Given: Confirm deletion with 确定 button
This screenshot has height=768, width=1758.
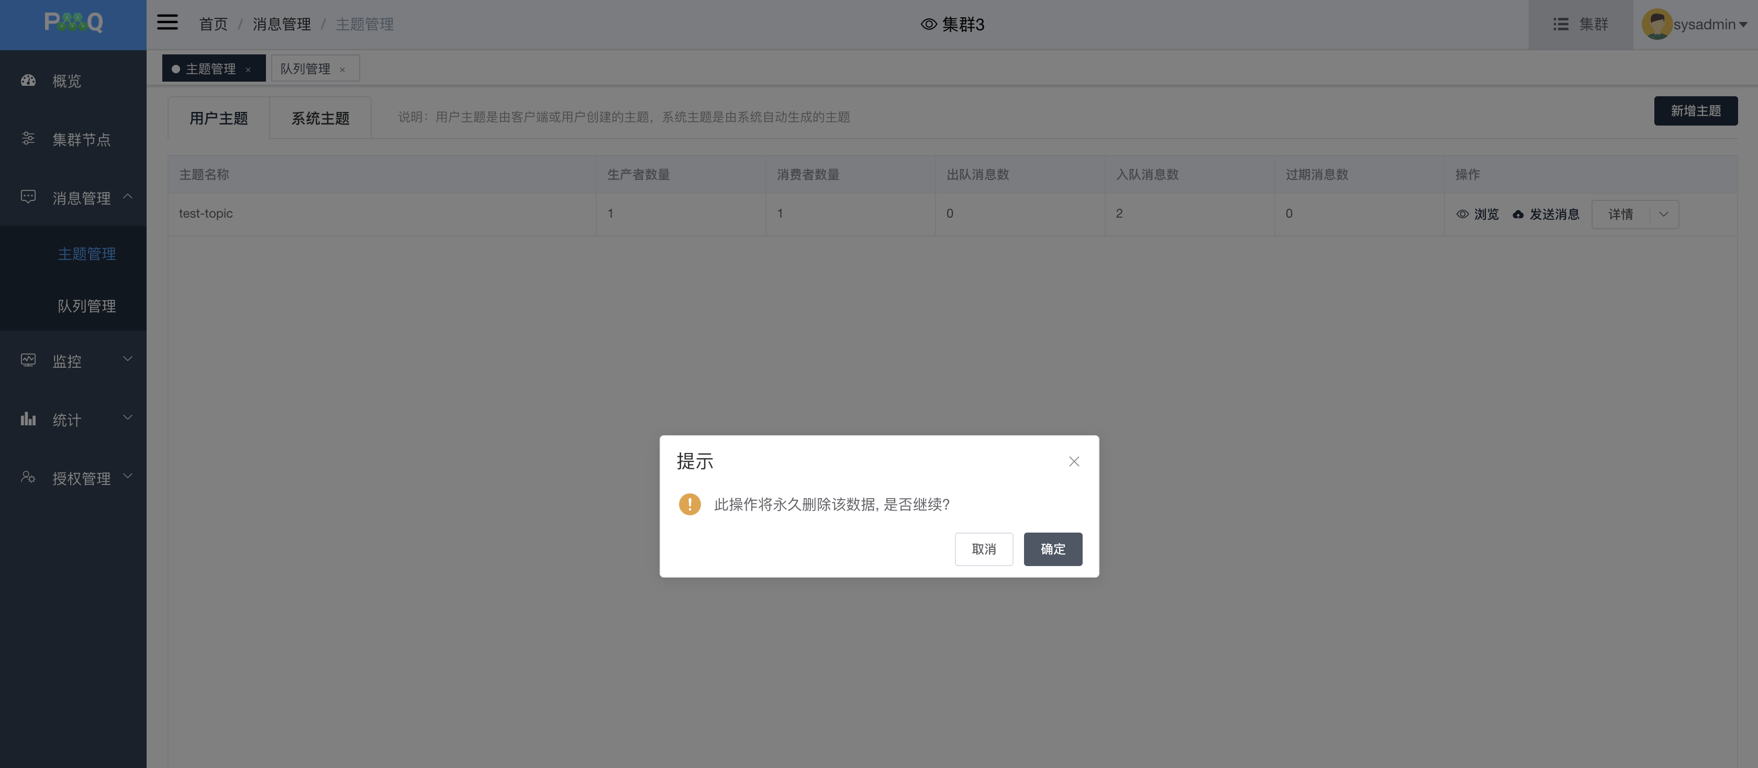Looking at the screenshot, I should click(x=1052, y=549).
